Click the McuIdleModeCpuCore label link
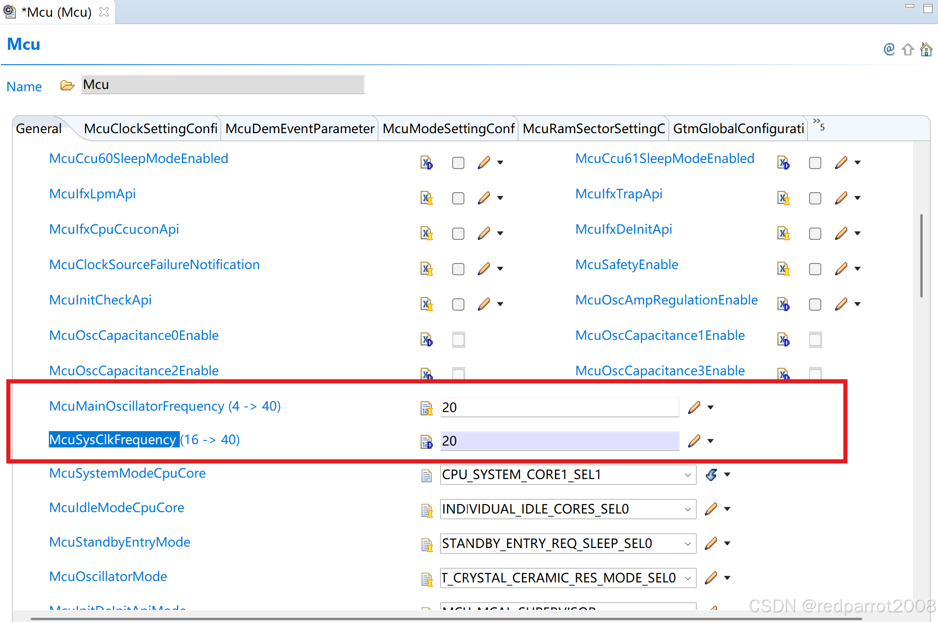 click(x=116, y=507)
